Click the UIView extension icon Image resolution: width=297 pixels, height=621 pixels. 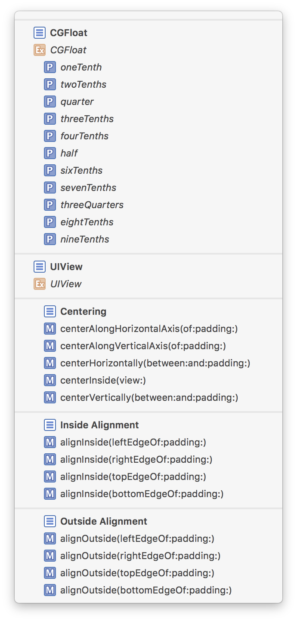40,284
